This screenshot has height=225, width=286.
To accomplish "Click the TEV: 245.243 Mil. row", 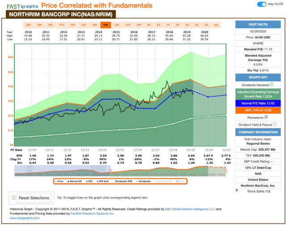I will pyautogui.click(x=258, y=156).
